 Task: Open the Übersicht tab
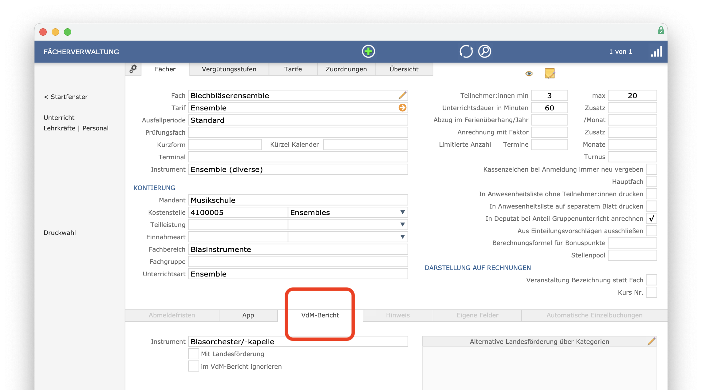404,69
